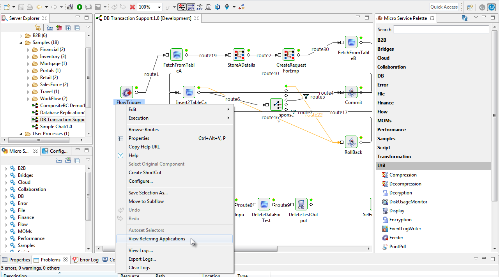This screenshot has height=277, width=499.
Task: Toggle the route names XYZ toolbar button
Action: click(191, 7)
